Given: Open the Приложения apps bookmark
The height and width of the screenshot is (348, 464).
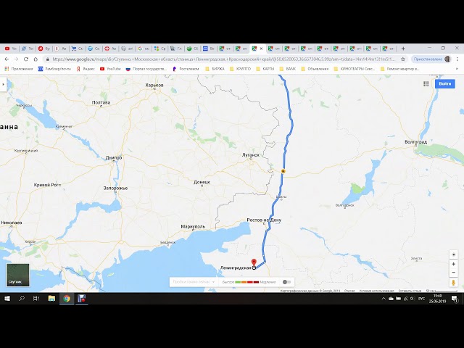Looking at the screenshot, I should (x=19, y=69).
